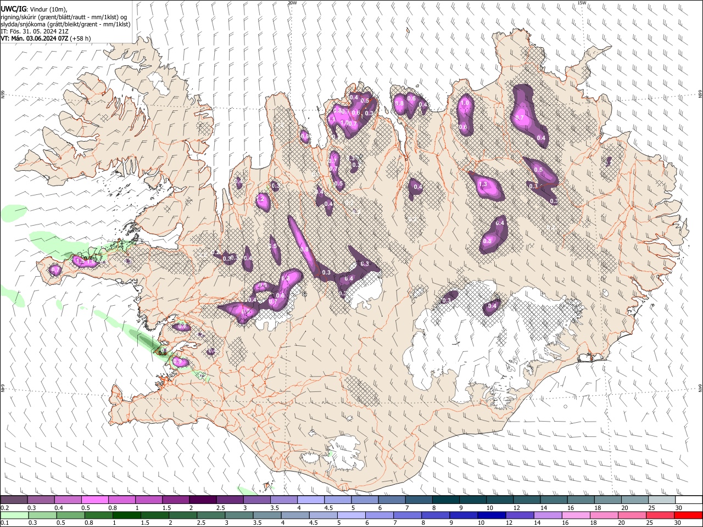Viewport: 703px width, 527px height.
Task: Click the long diagonal purple snow streak in central Iceland
Action: click(x=303, y=245)
